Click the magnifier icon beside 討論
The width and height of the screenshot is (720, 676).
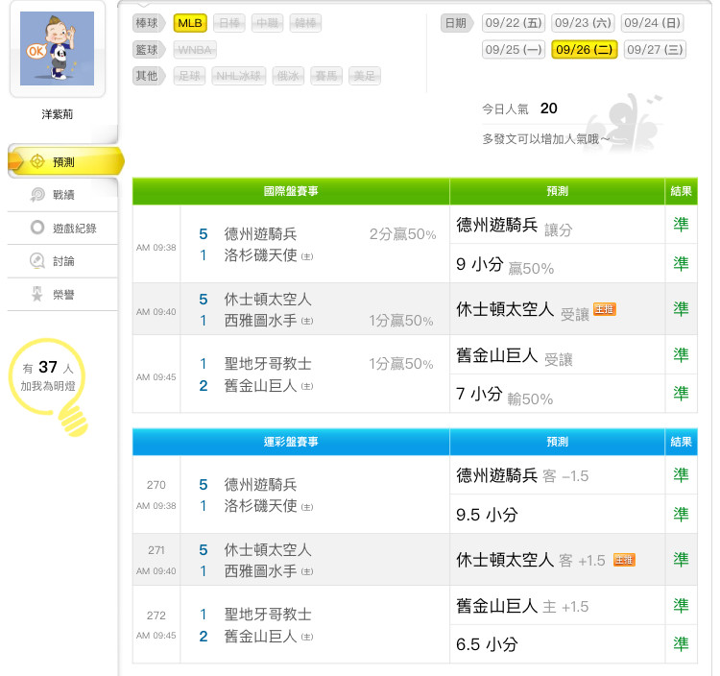click(37, 261)
